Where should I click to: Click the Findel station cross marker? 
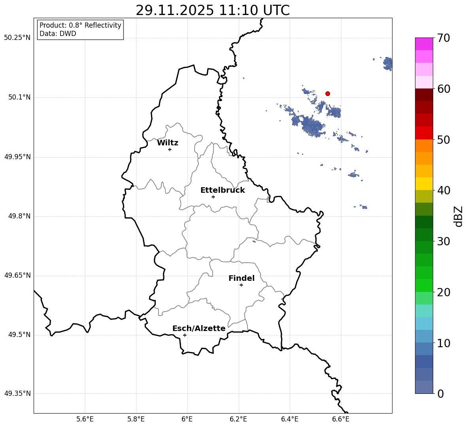point(241,285)
